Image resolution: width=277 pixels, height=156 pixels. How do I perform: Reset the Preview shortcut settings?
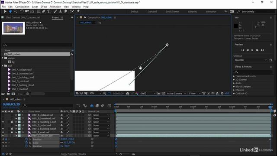[271, 60]
